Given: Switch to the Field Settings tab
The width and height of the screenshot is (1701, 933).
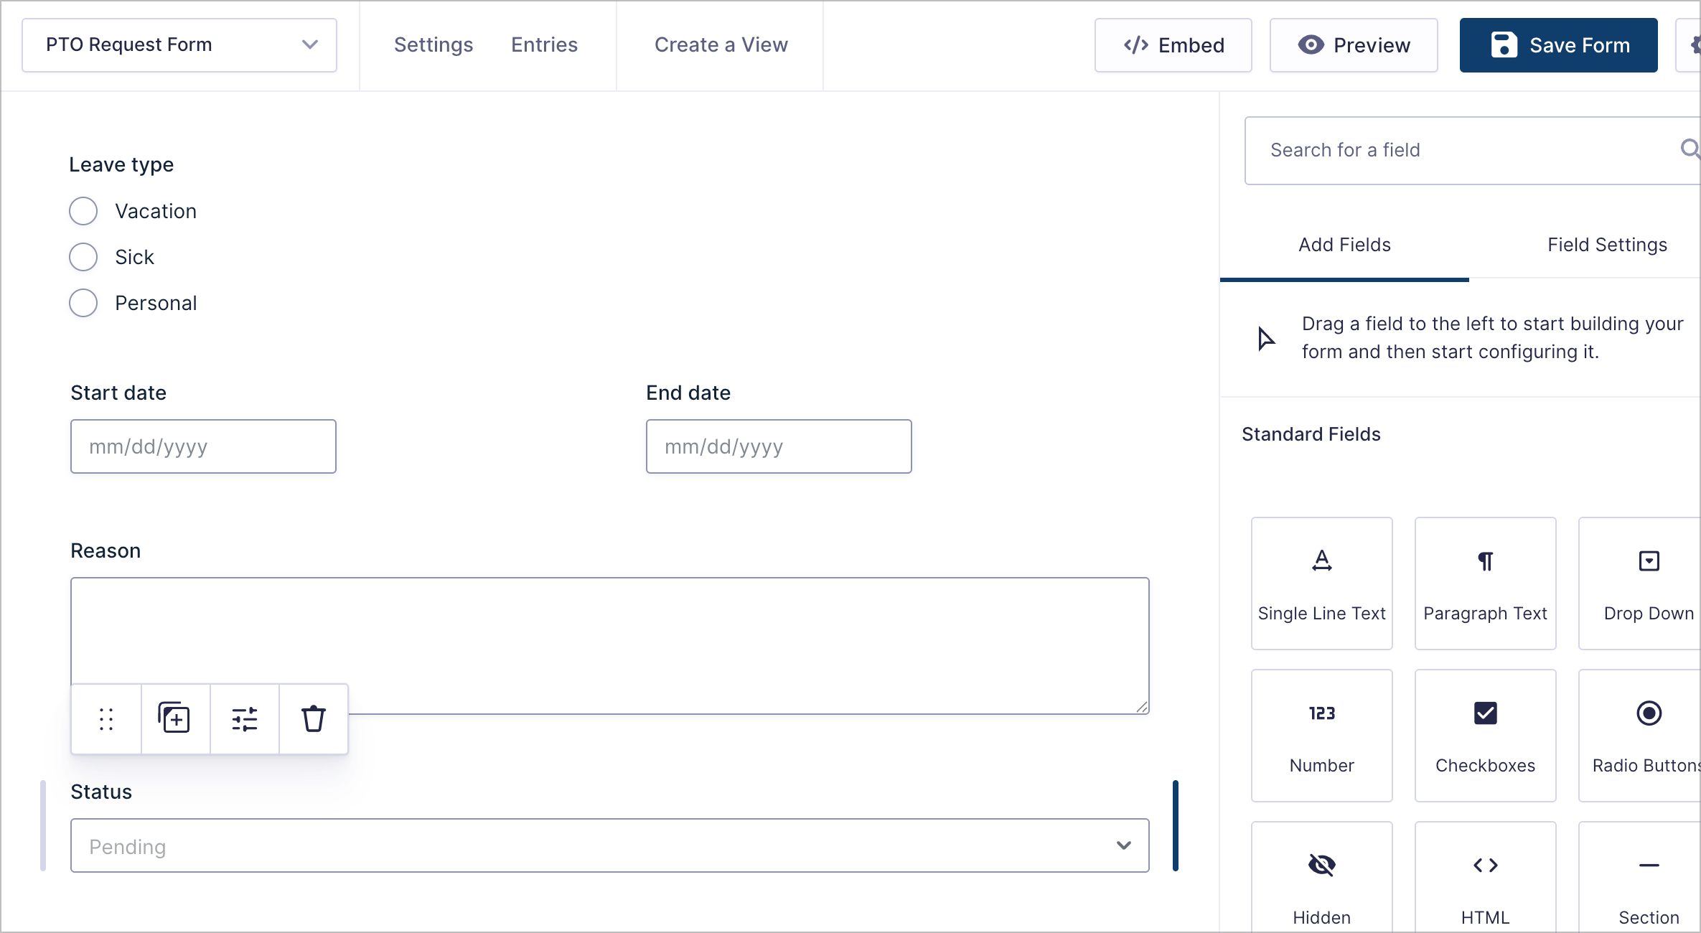Looking at the screenshot, I should (1607, 245).
